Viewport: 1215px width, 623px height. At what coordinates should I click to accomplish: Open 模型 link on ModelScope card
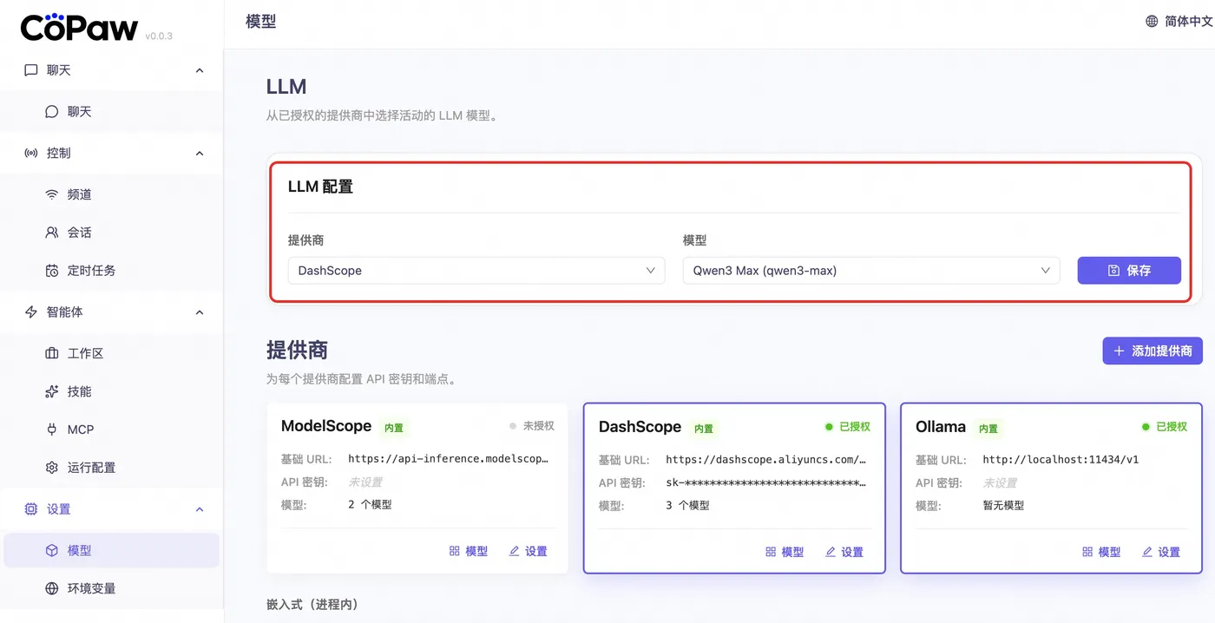(x=469, y=551)
